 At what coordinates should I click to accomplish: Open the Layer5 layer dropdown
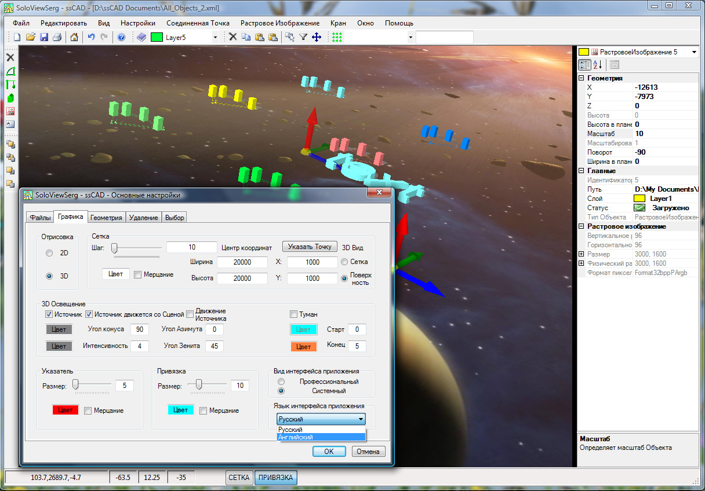pyautogui.click(x=215, y=37)
